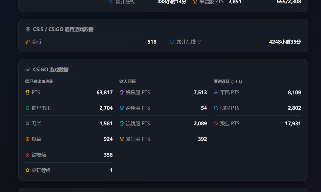Viewport: 321px width, 192px height.
Task: Click the green zombie skull icon for 僵尸击杀
Action: [x=27, y=108]
